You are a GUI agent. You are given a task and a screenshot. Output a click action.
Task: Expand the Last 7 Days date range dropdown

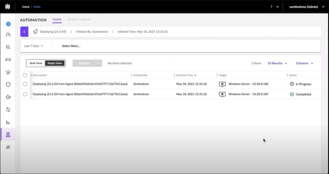coord(34,46)
